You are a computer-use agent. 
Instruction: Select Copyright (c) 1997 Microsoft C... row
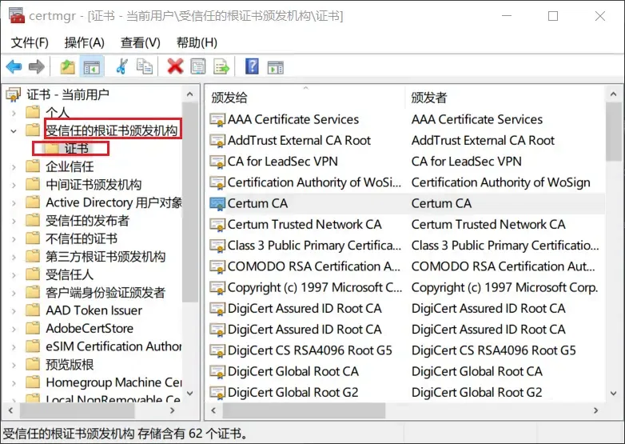pos(315,287)
